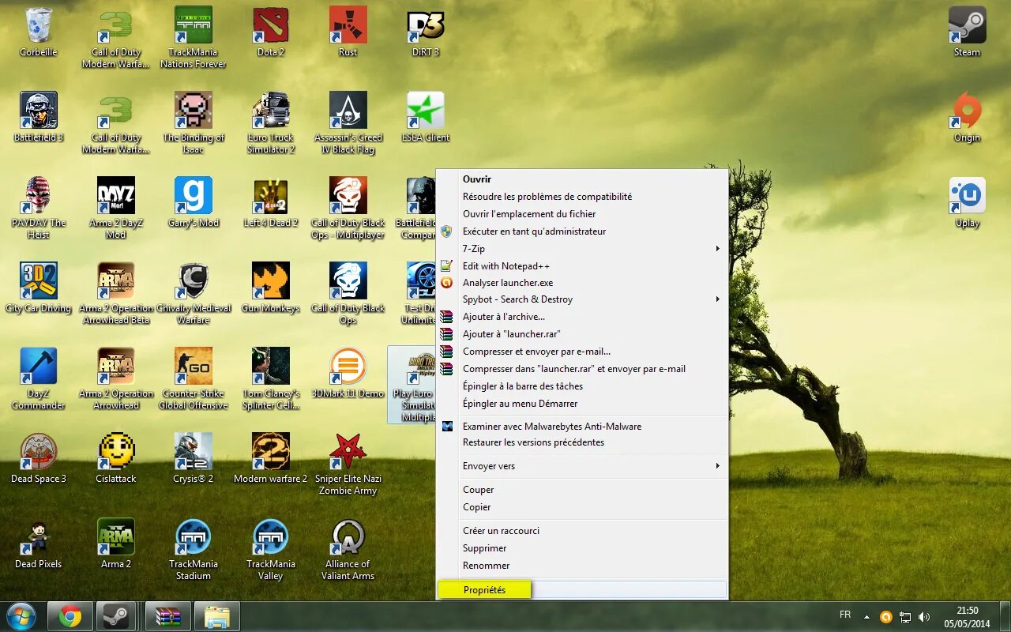Choose Copier in the context menu
Viewport: 1011px width, 632px height.
tap(581, 507)
